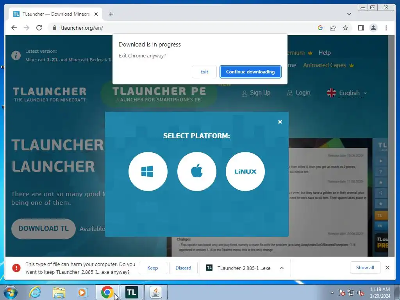
Task: Close the TLauncher tab
Action: [96, 14]
